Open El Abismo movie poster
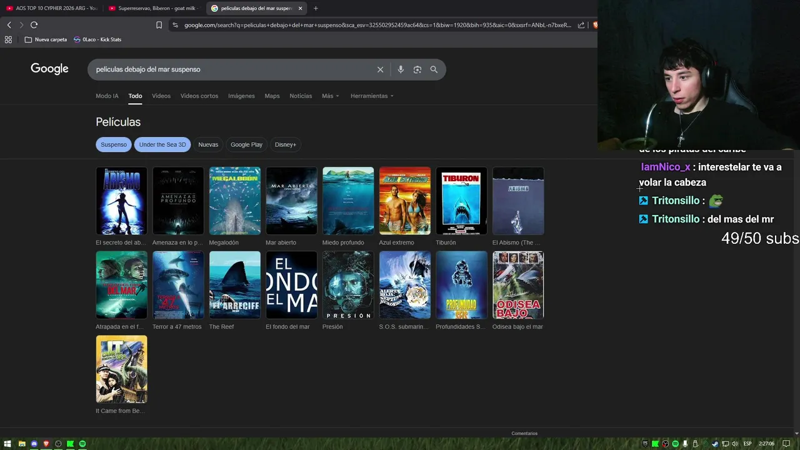This screenshot has height=450, width=800. pos(518,201)
